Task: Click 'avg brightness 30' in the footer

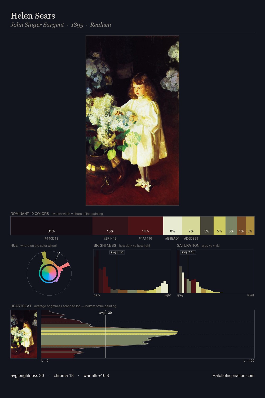Action: click(x=27, y=375)
